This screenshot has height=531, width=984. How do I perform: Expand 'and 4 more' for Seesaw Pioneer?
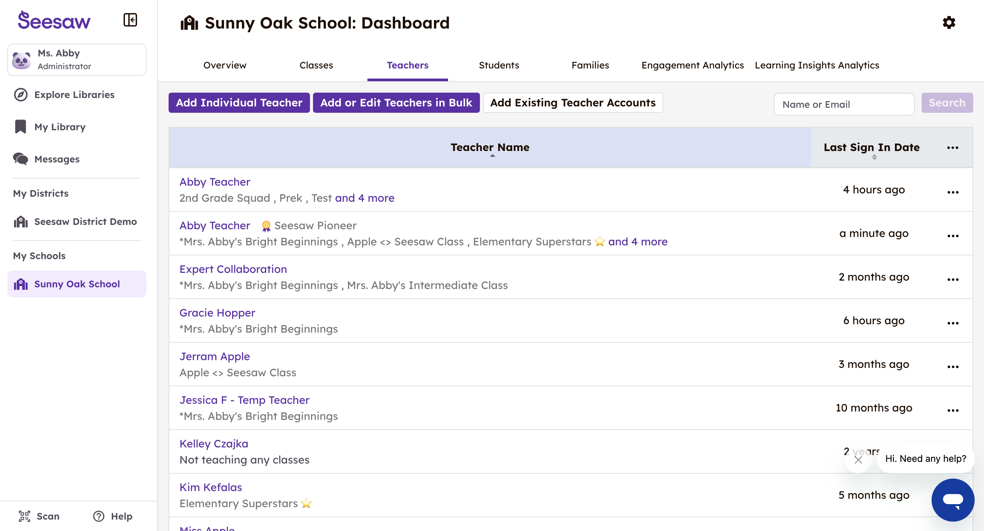coord(637,242)
